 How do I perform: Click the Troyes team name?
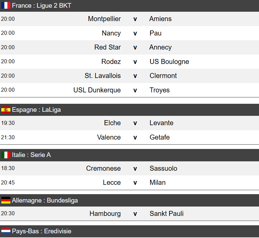159,90
